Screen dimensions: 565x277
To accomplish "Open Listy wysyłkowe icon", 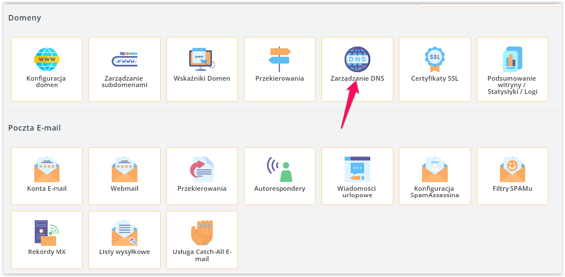I will tap(125, 233).
